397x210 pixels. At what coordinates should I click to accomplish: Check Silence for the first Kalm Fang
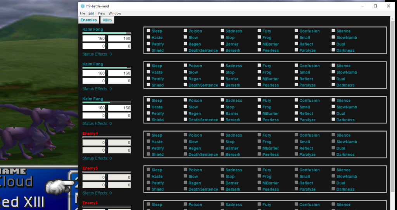[x=333, y=31]
